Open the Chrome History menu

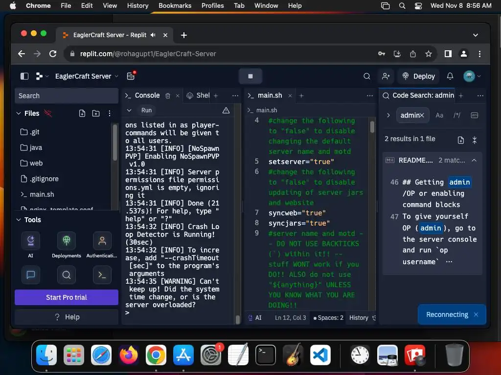point(137,5)
